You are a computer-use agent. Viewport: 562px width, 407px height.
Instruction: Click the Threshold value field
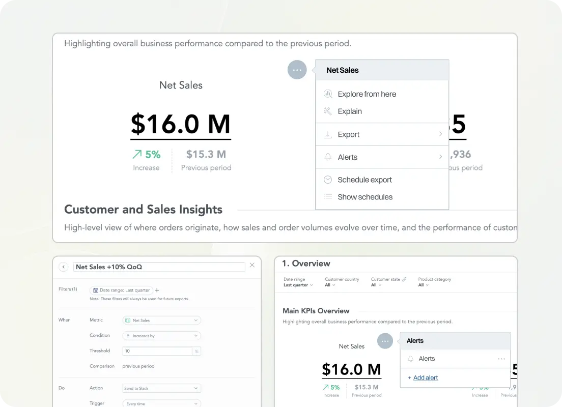pyautogui.click(x=157, y=351)
